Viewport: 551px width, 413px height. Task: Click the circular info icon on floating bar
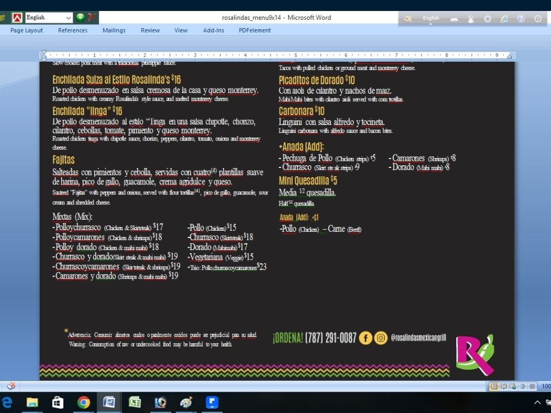coord(538,19)
